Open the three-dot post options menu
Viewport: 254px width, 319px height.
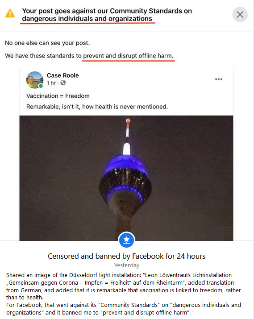click(219, 79)
